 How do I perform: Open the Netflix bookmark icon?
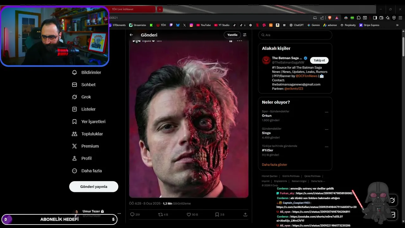point(257,25)
